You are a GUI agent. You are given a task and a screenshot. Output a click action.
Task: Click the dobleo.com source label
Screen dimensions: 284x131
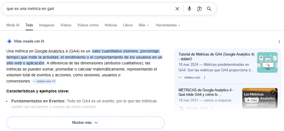pyautogui.click(x=192, y=77)
